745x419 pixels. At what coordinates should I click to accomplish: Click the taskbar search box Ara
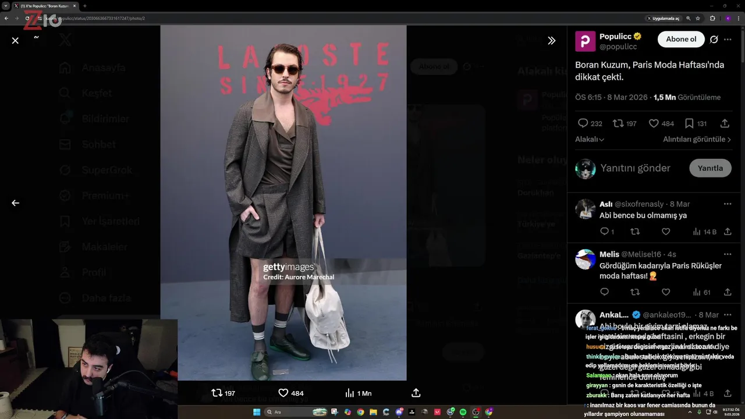pyautogui.click(x=296, y=412)
